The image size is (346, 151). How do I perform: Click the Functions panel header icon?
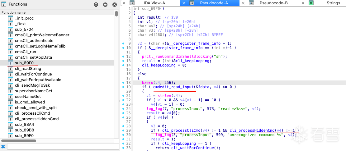tap(4, 4)
